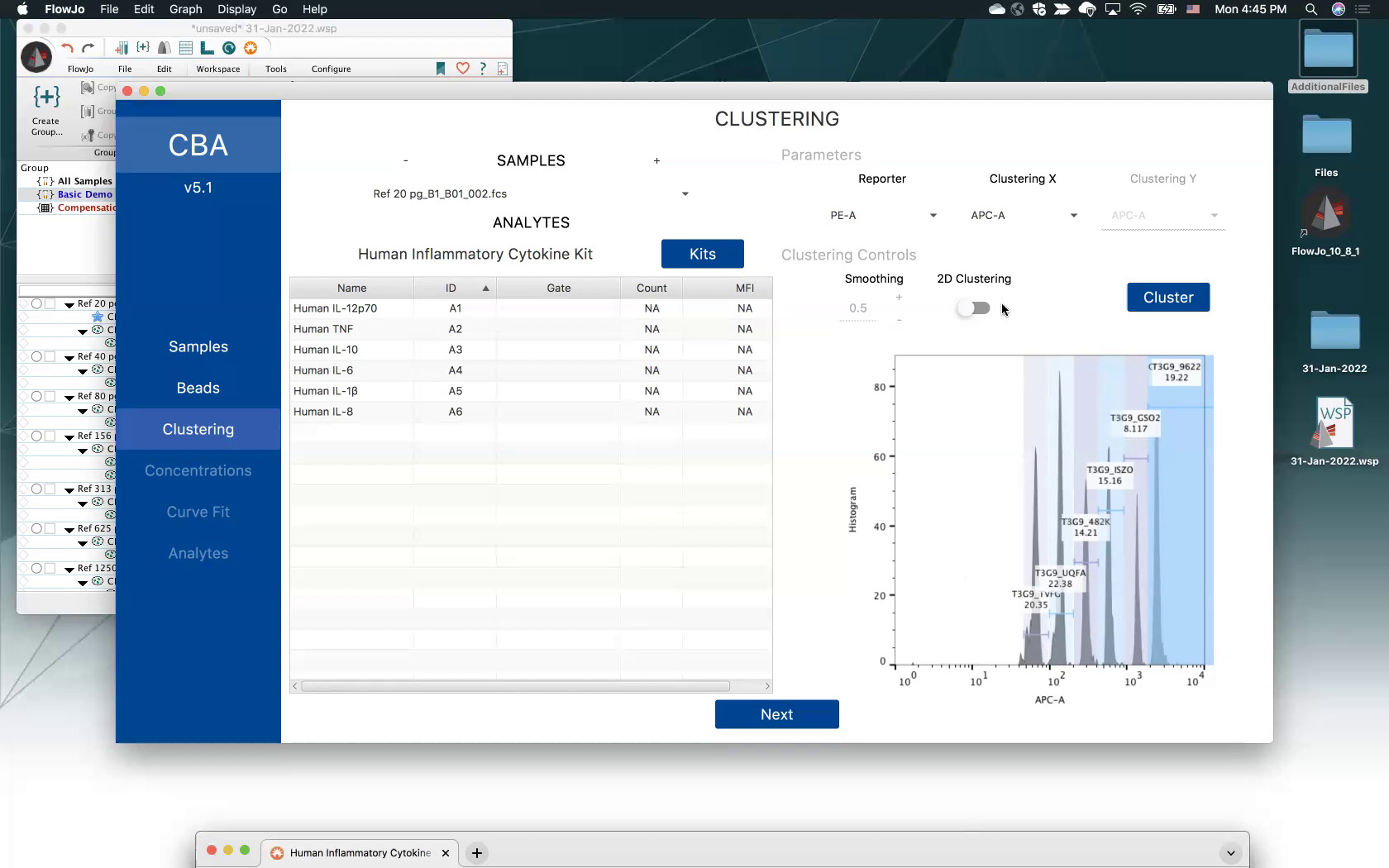Viewport: 1389px width, 868px height.
Task: Click the small create group braces icon
Action: pyautogui.click(x=143, y=48)
